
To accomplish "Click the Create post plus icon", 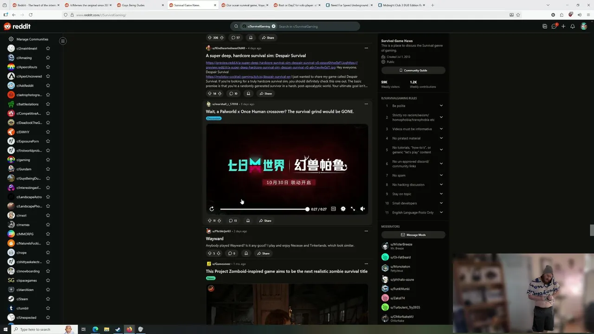I will (563, 26).
